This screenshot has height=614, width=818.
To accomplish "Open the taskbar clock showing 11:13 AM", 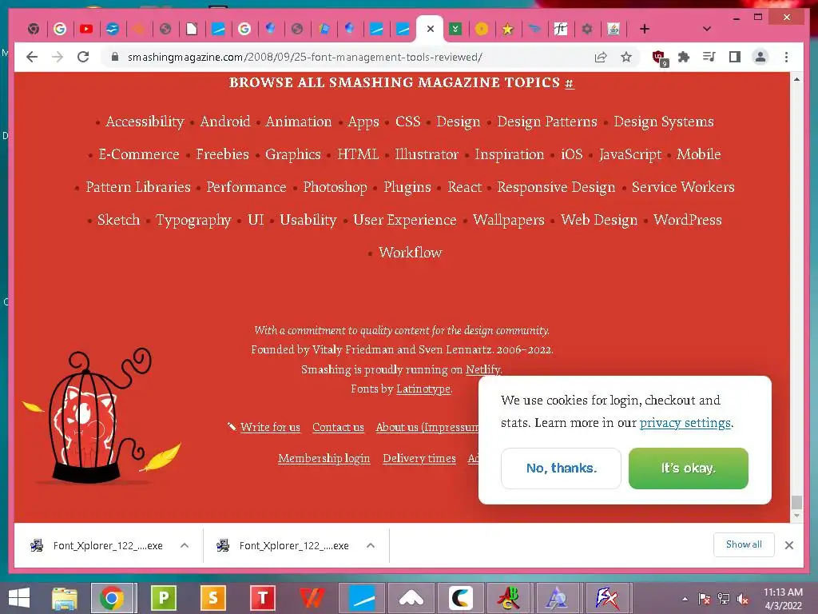I will pyautogui.click(x=783, y=599).
